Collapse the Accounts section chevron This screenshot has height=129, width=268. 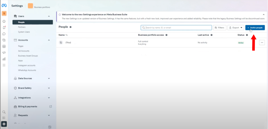pos(49,40)
